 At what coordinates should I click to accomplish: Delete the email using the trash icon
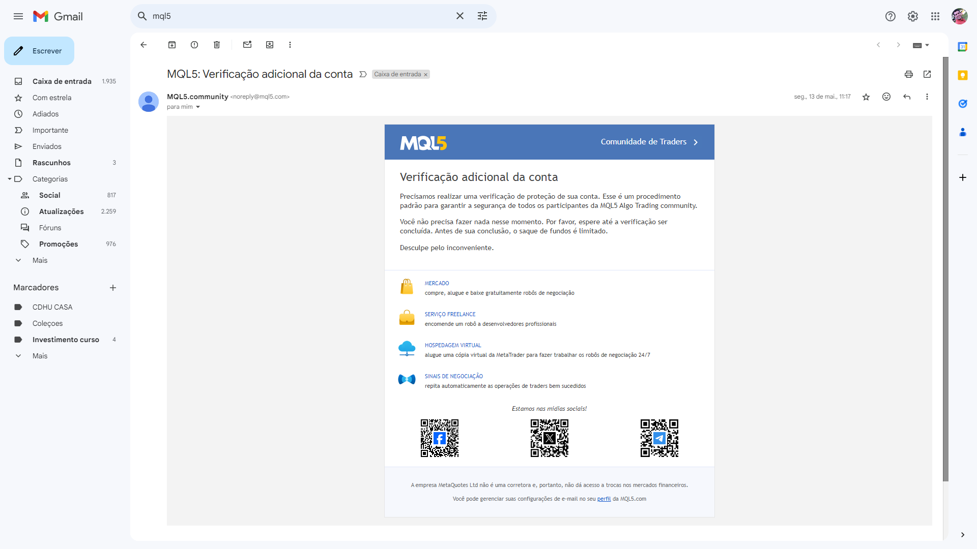click(x=217, y=45)
